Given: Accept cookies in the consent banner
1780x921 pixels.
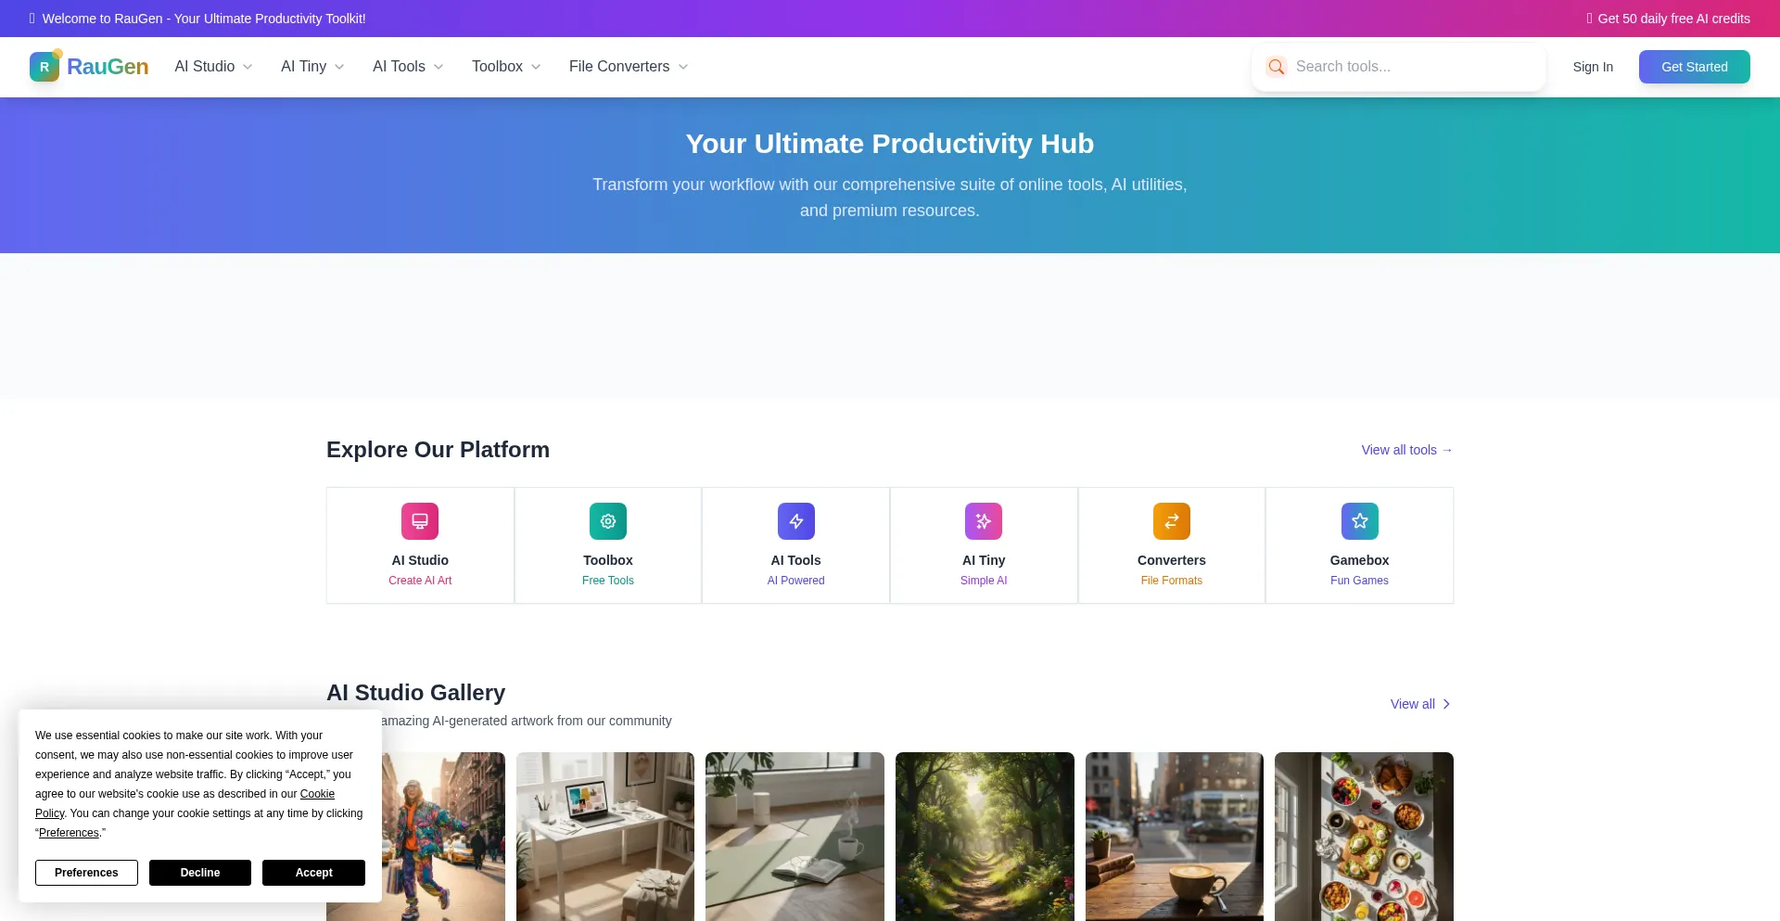Looking at the screenshot, I should [313, 873].
